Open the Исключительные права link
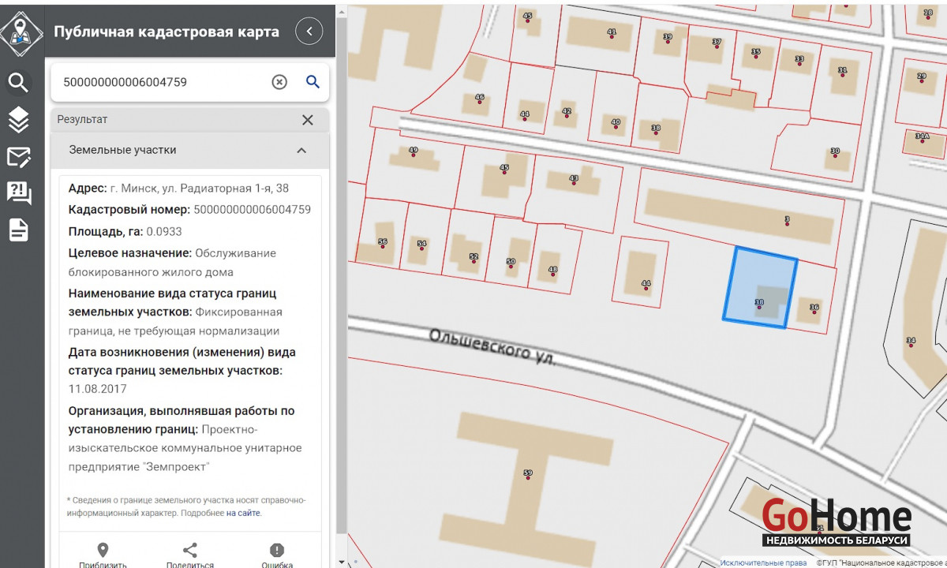 [x=763, y=562]
